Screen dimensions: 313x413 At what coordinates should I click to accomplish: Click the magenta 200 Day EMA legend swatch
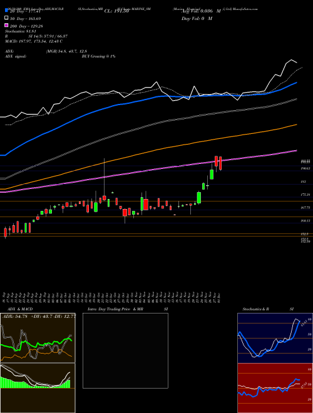point(6,26)
